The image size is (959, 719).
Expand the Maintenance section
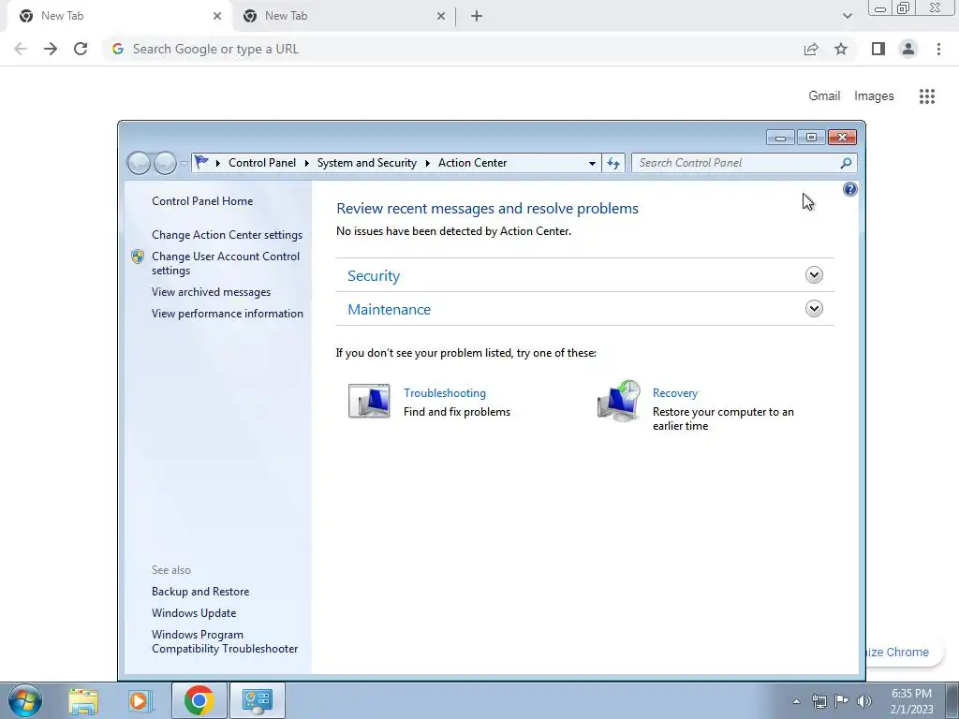[x=814, y=309]
